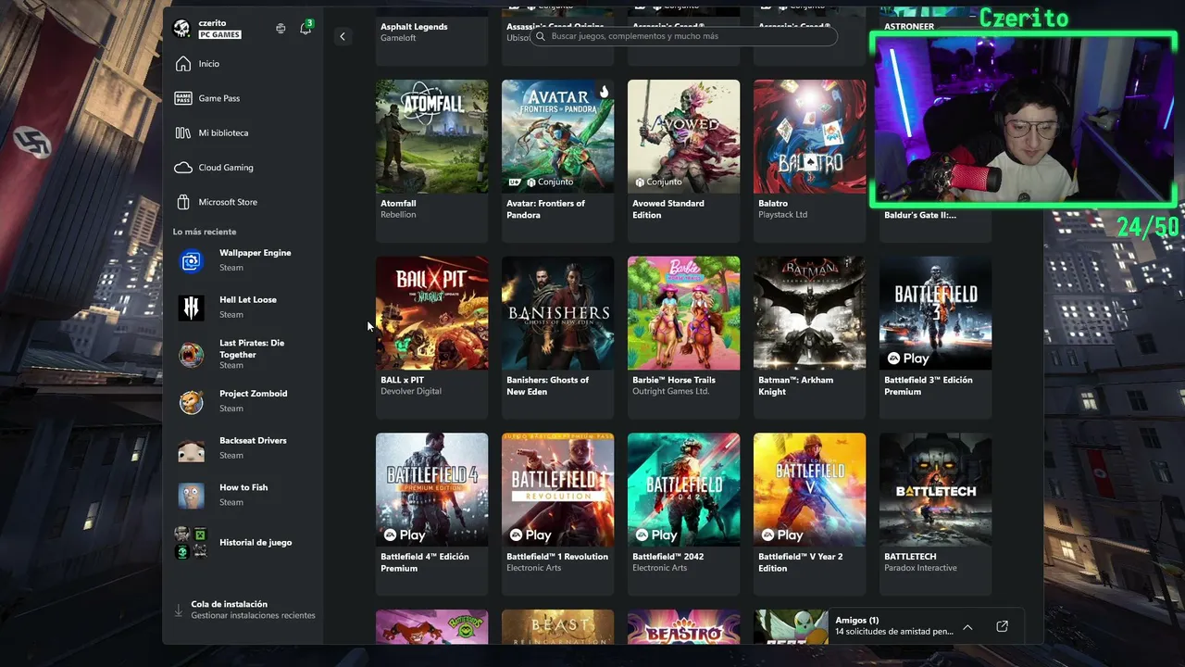Click the Backseat Drivers recent icon
This screenshot has height=667, width=1185.
coord(192,448)
